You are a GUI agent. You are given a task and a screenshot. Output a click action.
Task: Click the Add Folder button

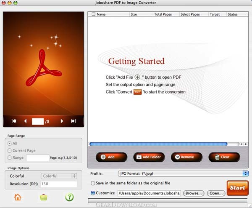coord(149,157)
